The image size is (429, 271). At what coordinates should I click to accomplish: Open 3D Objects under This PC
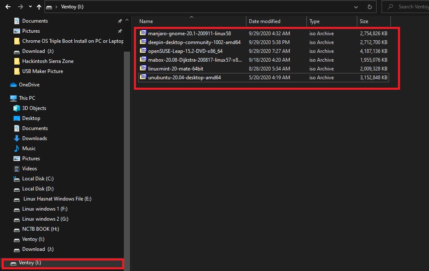[x=34, y=108]
